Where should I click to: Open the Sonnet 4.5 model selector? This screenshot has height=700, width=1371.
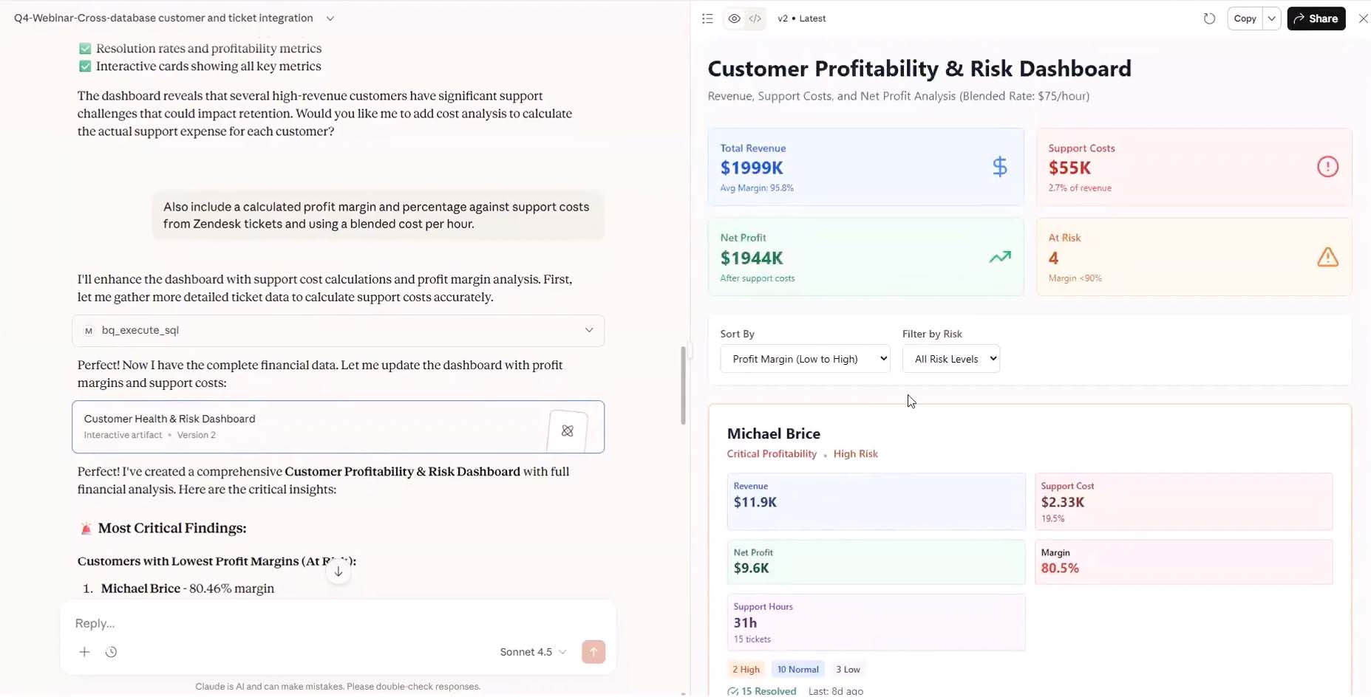tap(533, 652)
